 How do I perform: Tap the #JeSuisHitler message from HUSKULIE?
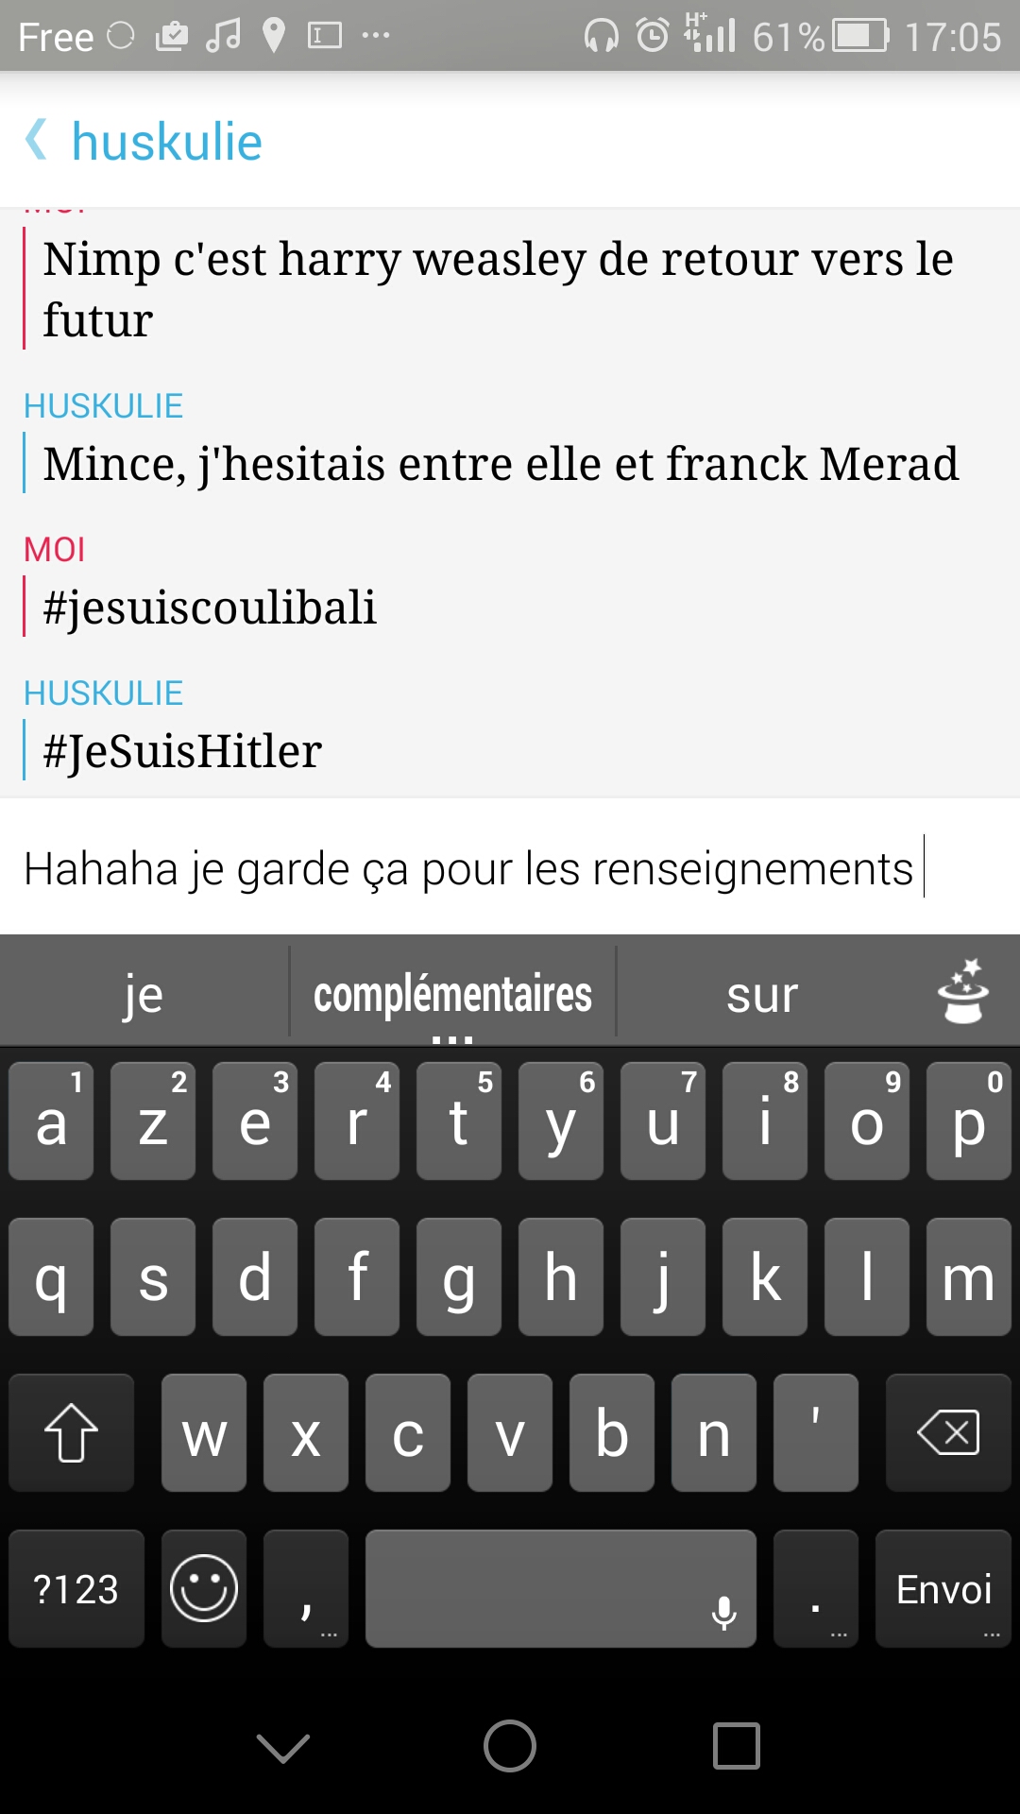(x=183, y=751)
